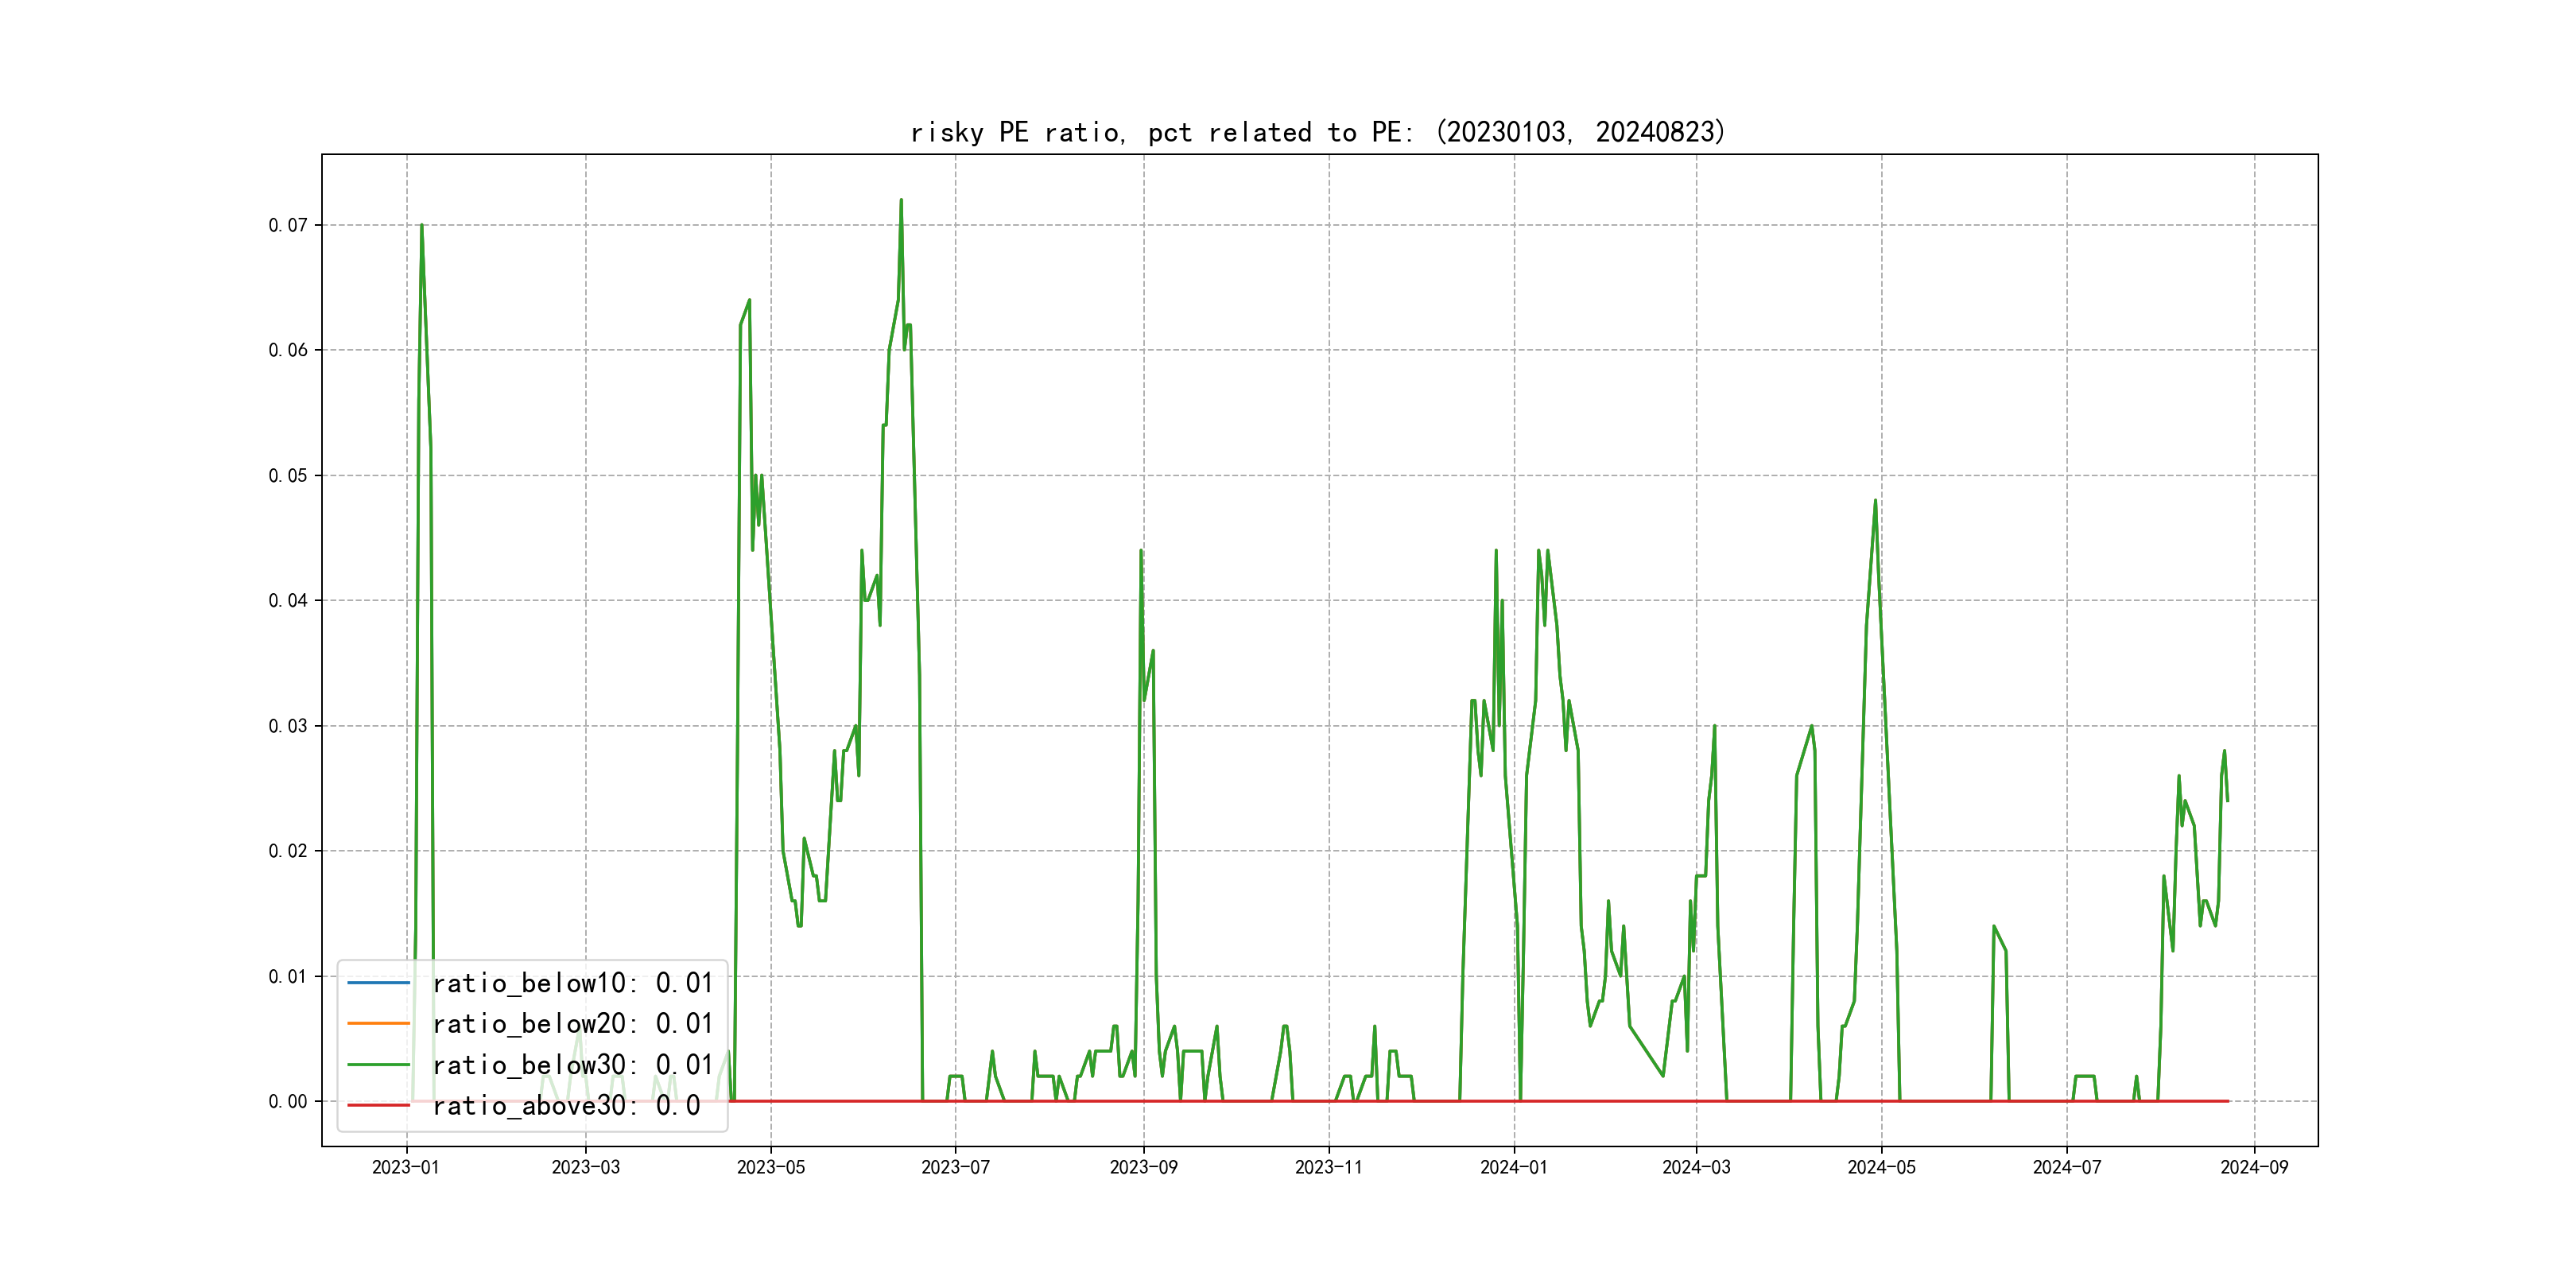The image size is (2576, 1288).
Task: Click the green ratio_below30 legend line swatch
Action: click(x=378, y=1064)
